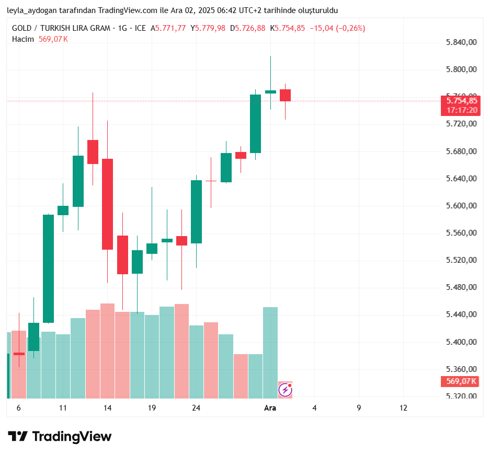Screen dimensions: 490x456
Task: Click the Hacim volume indicator label
Action: coord(23,39)
